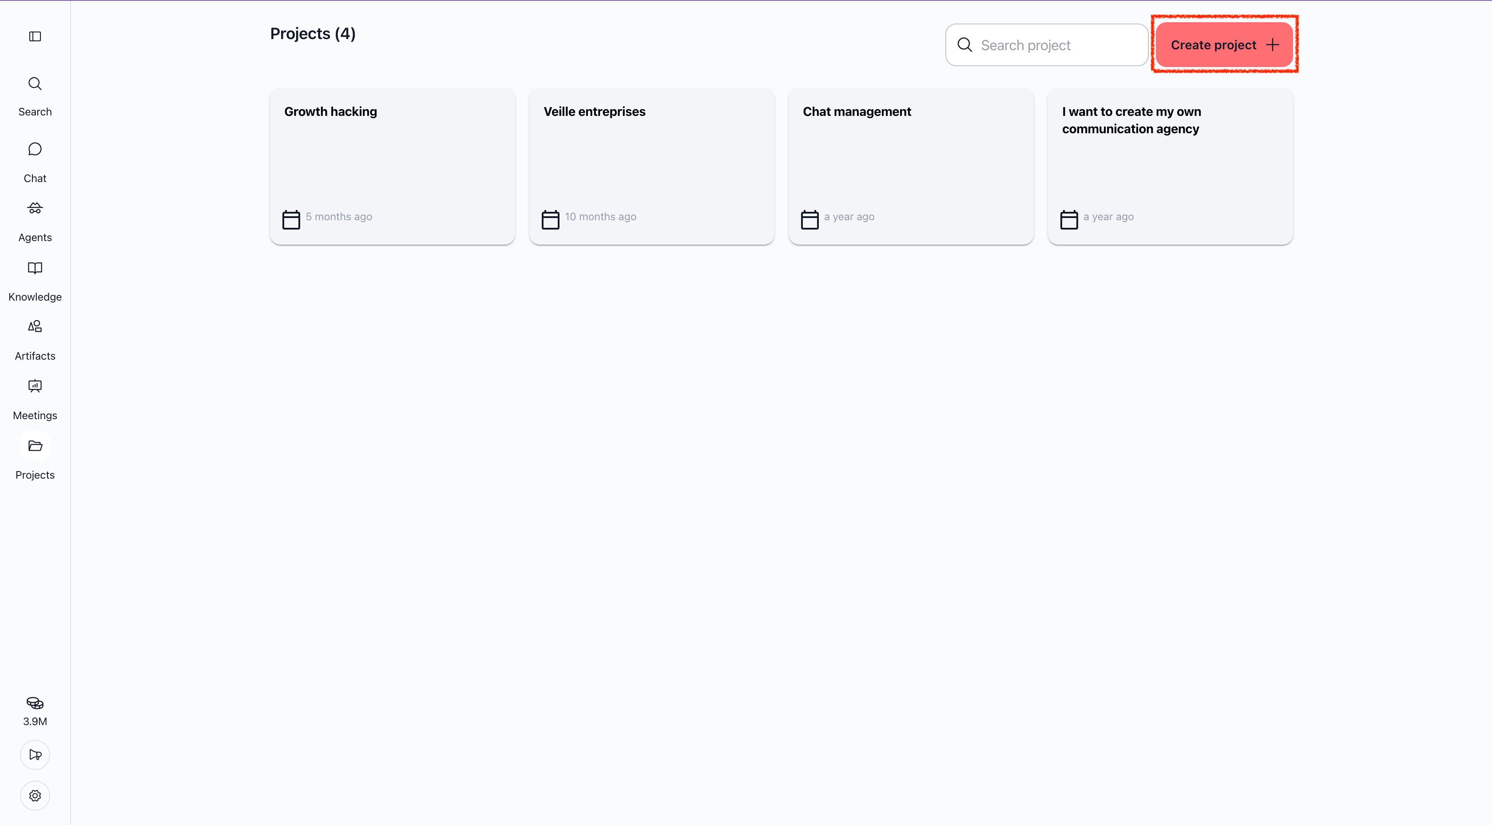The width and height of the screenshot is (1492, 825).
Task: Click 'a year ago' on Chat management card
Action: pos(849,217)
